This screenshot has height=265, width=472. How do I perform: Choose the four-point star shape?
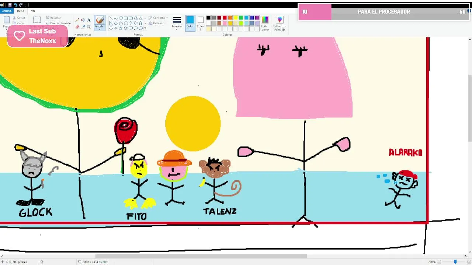click(x=116, y=28)
